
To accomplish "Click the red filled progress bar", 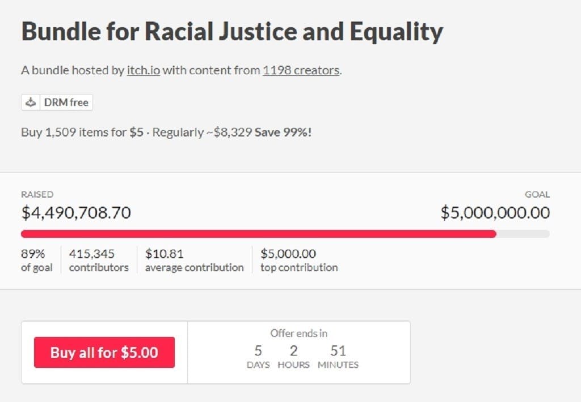I will click(258, 233).
